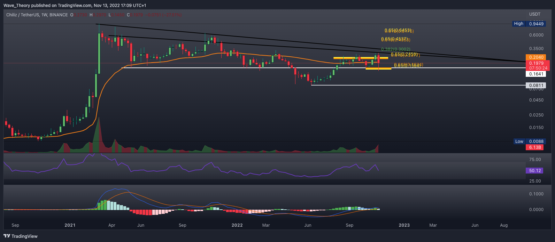Viewport: 555px width, 242px height.
Task: Select the lower yellow support zone rectangle
Action: click(x=378, y=68)
